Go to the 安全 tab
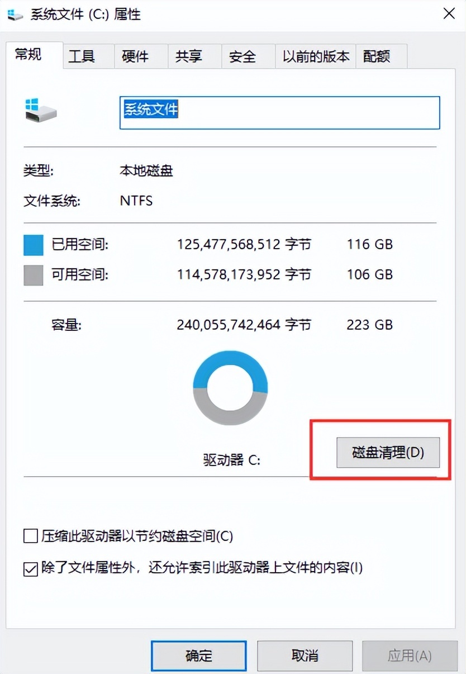 [x=242, y=56]
